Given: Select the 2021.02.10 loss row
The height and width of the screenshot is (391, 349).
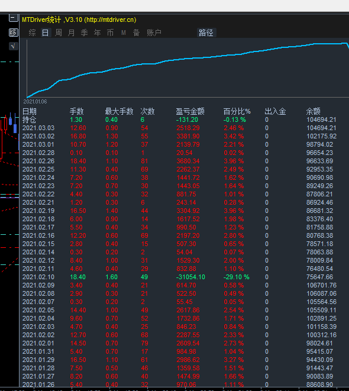Looking at the screenshot, I should click(185, 277).
